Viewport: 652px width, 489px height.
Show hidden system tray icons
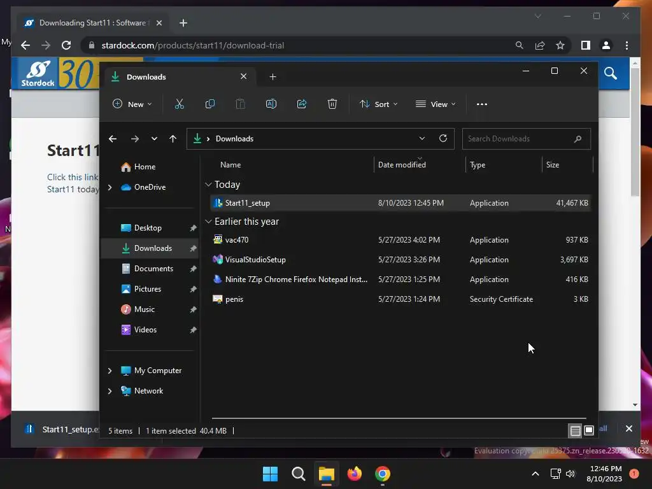pyautogui.click(x=535, y=474)
